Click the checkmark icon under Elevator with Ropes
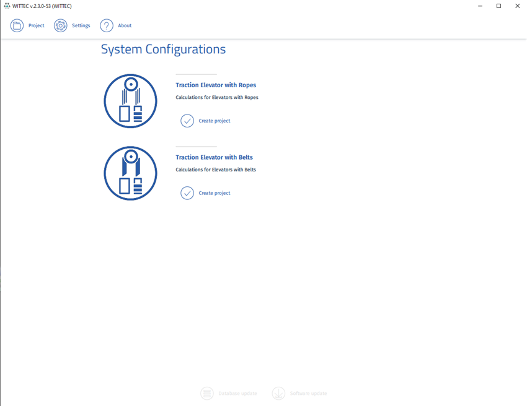Screen dimensions: 527x406 (187, 121)
